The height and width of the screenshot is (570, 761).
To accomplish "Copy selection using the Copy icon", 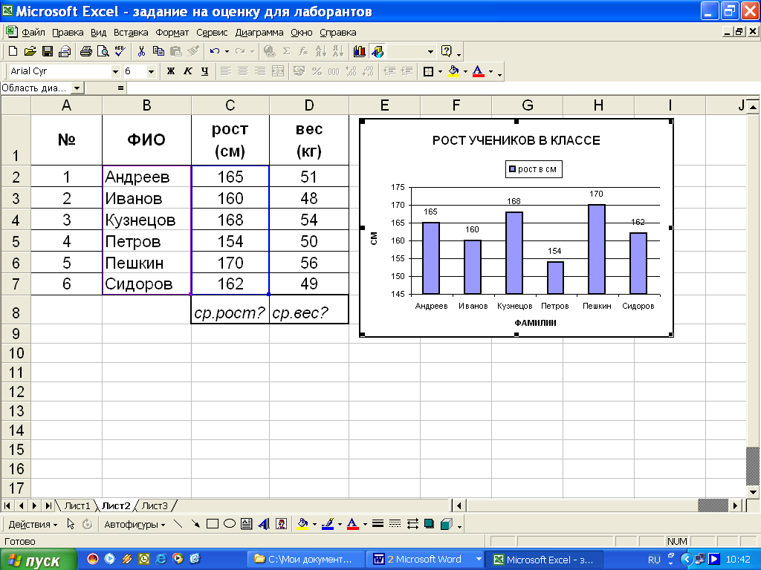I will pyautogui.click(x=158, y=51).
